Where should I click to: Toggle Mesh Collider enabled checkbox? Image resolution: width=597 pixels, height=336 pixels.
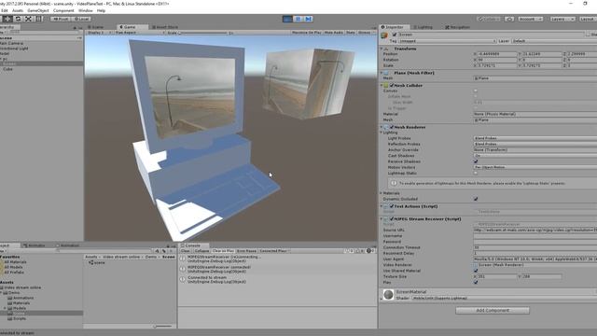392,85
